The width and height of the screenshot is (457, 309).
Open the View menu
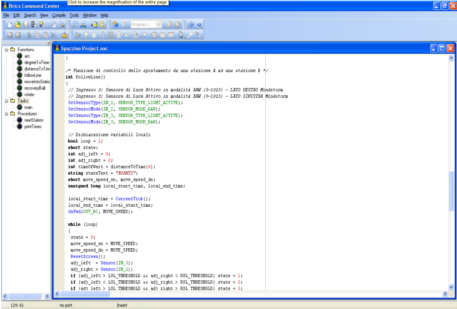pos(44,15)
